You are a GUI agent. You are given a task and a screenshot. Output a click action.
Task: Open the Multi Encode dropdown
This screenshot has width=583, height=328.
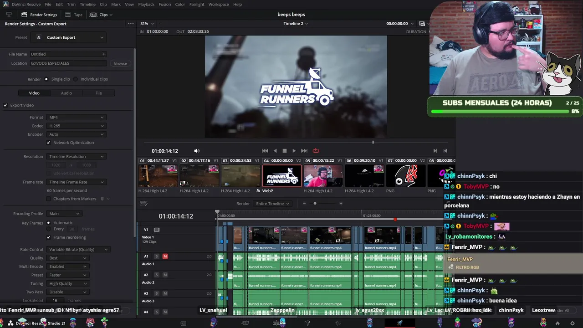click(x=67, y=266)
